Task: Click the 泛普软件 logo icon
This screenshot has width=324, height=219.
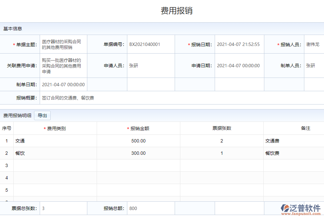Action: point(286,208)
